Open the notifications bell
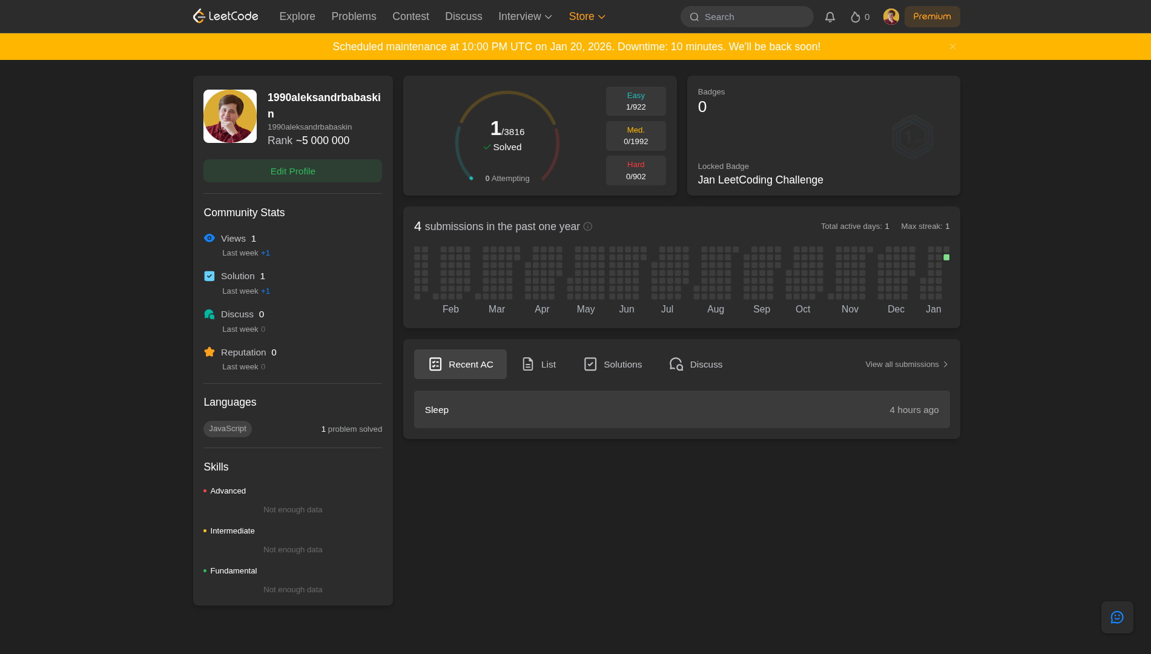Screen dimensions: 1151x654 (x=829, y=17)
